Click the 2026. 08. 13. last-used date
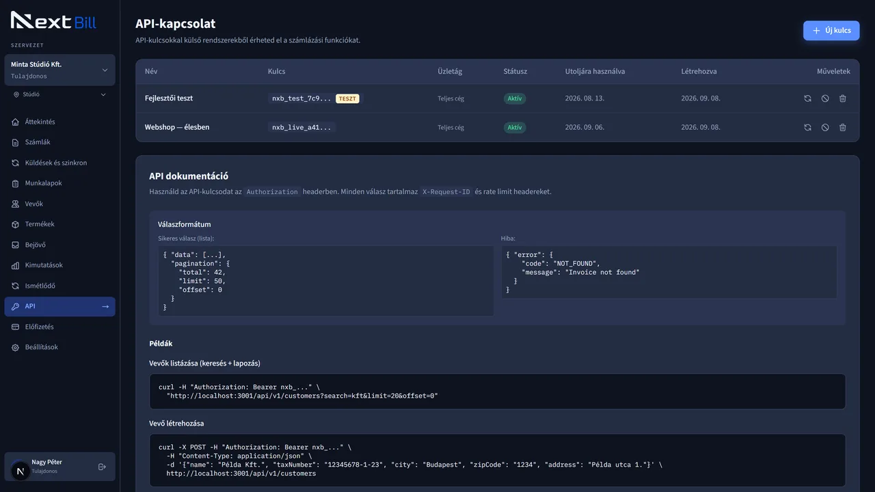This screenshot has width=875, height=492. (x=584, y=98)
